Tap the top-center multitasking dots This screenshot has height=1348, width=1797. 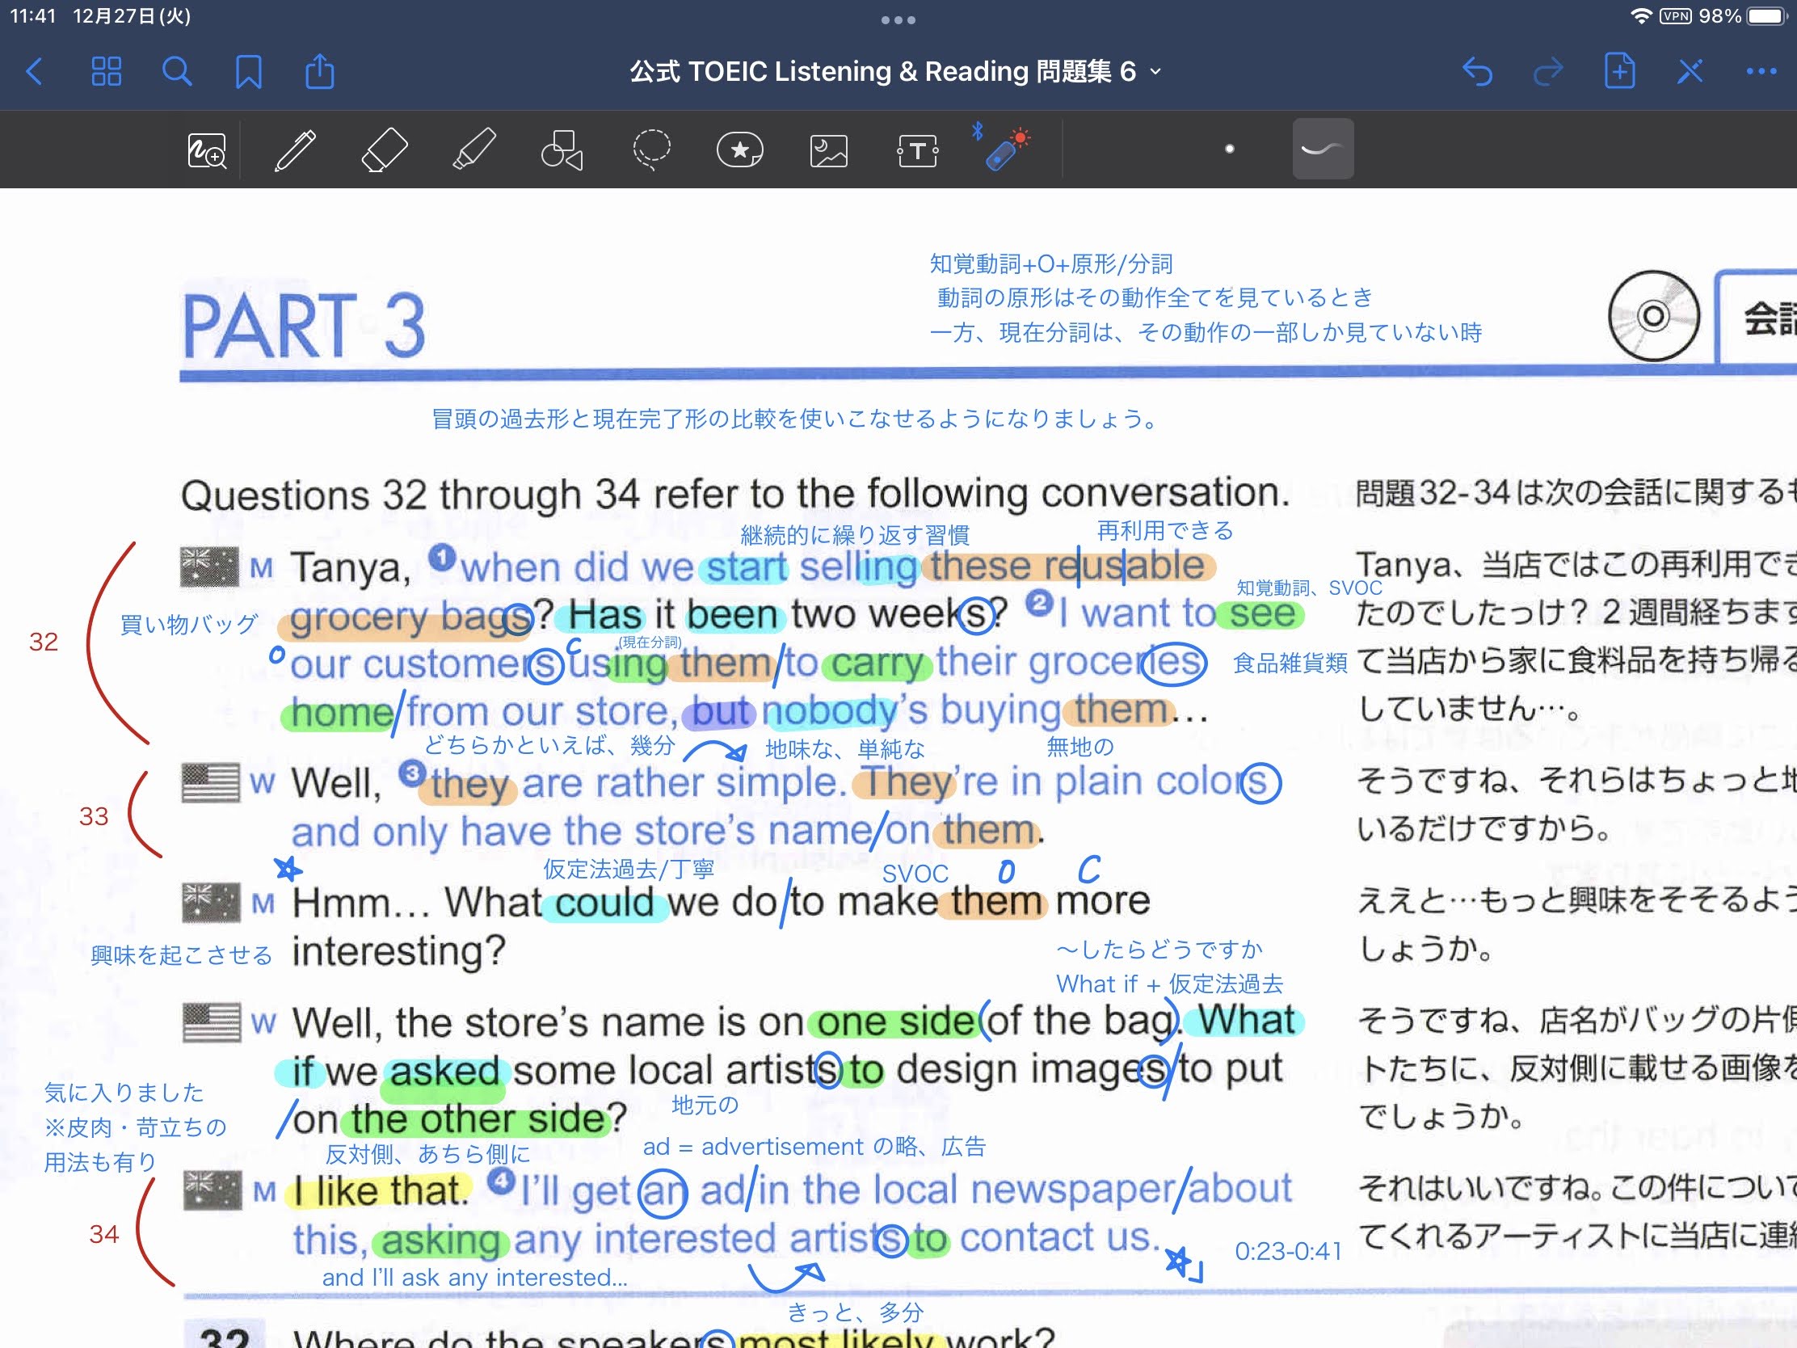click(898, 19)
